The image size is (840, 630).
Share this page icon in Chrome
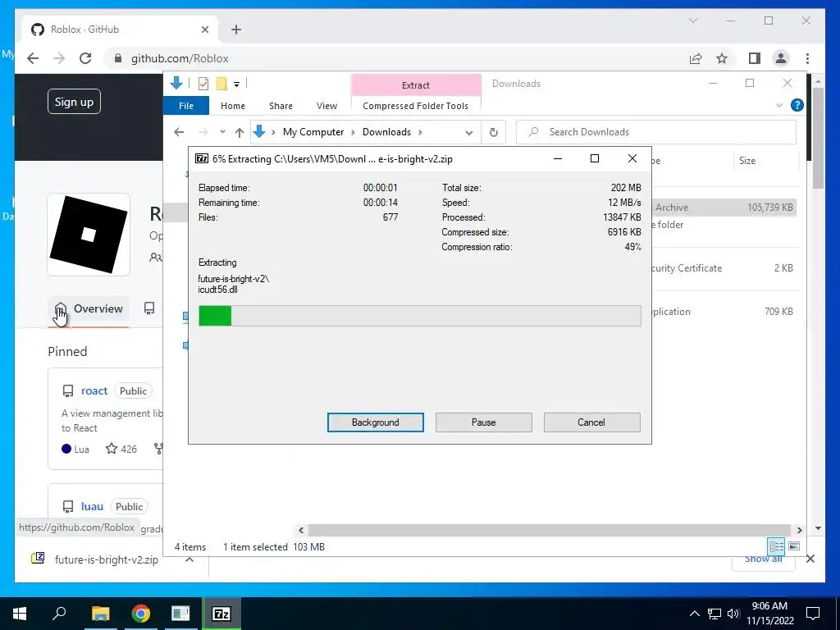click(x=696, y=58)
